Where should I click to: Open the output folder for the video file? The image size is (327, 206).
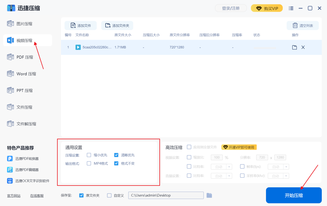(295, 47)
